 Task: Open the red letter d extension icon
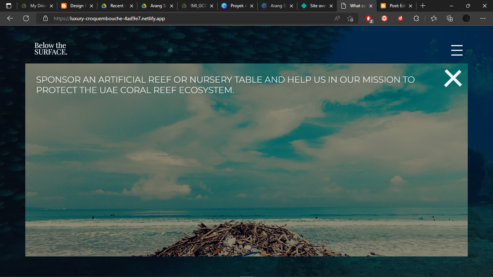pyautogui.click(x=401, y=18)
